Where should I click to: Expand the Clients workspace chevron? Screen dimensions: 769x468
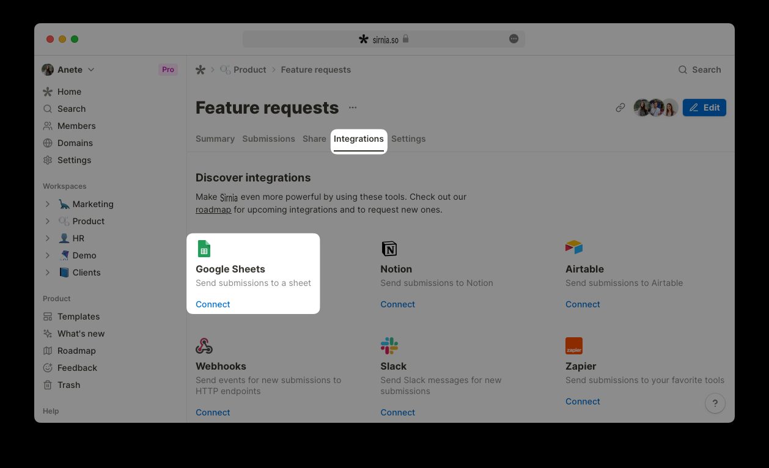point(48,272)
